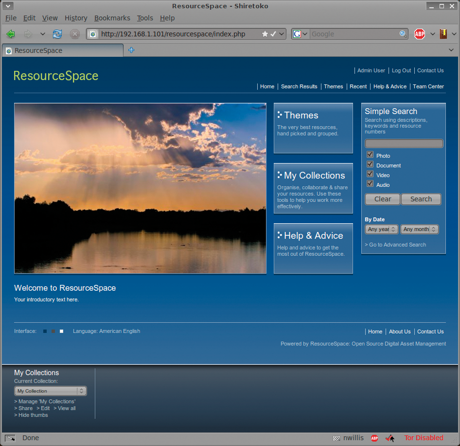Open a new tab with plus icon

(x=131, y=50)
